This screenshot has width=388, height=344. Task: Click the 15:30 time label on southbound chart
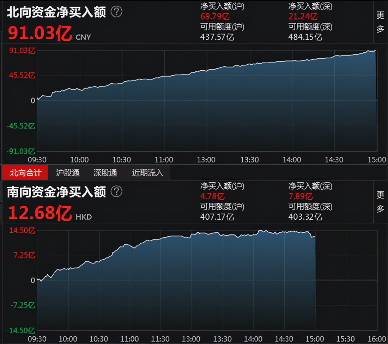(x=346, y=339)
